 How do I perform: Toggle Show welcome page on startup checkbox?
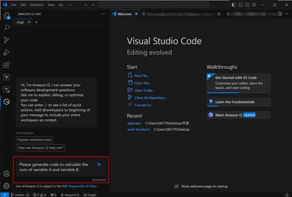(x=177, y=186)
